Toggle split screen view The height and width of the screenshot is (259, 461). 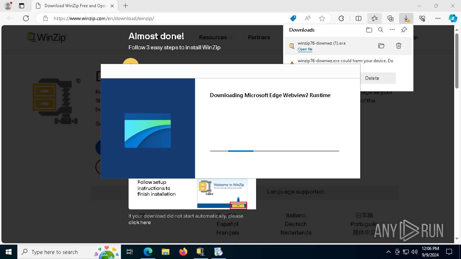(358, 18)
